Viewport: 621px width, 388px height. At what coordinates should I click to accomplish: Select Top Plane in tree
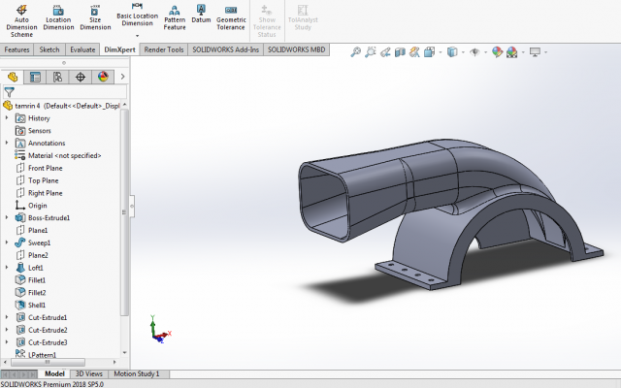coord(37,180)
